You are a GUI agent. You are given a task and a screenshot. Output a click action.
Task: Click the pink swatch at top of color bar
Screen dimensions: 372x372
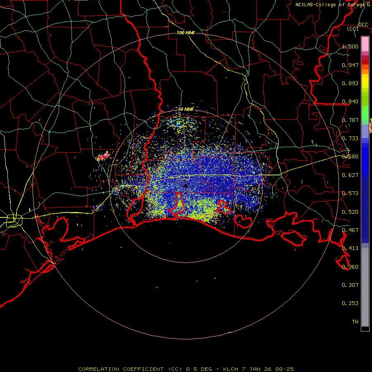pos(365,44)
